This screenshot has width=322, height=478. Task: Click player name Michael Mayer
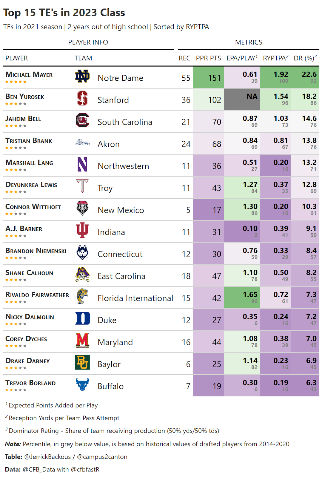[29, 75]
